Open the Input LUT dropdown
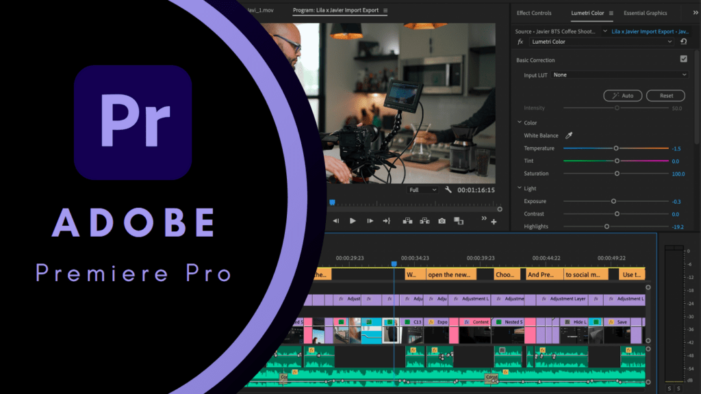 click(x=619, y=75)
